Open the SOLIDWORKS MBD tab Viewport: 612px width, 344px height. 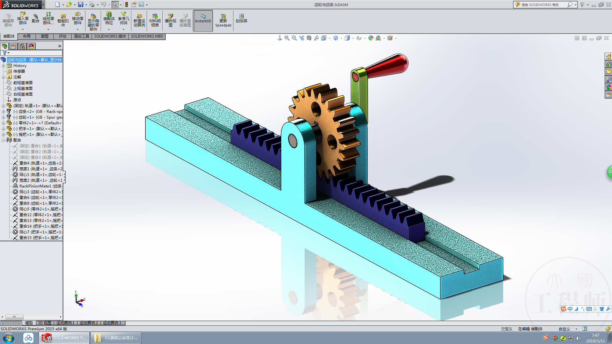tap(147, 36)
